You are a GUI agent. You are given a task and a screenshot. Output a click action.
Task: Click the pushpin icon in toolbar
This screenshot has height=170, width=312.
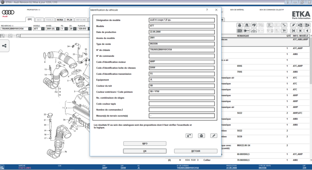(293, 25)
